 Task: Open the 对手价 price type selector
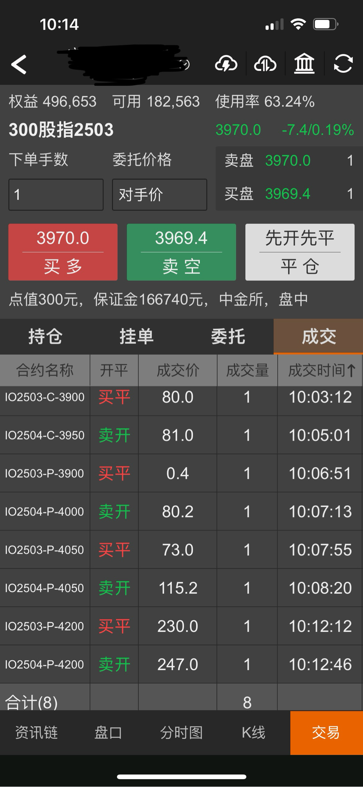pos(160,195)
